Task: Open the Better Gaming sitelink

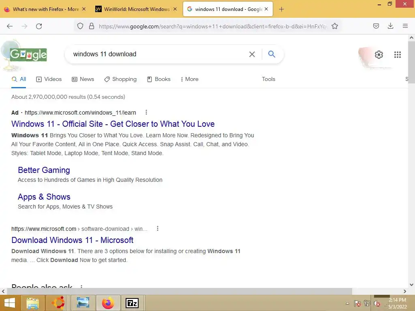Action: (x=44, y=170)
